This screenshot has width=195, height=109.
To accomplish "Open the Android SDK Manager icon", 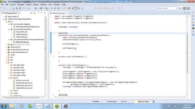I will coord(17,8).
